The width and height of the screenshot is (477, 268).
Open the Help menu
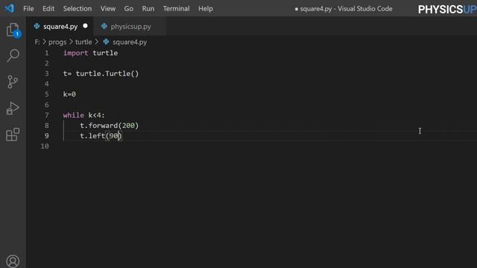point(206,8)
